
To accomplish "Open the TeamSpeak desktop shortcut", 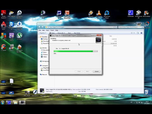I will point(43,14).
